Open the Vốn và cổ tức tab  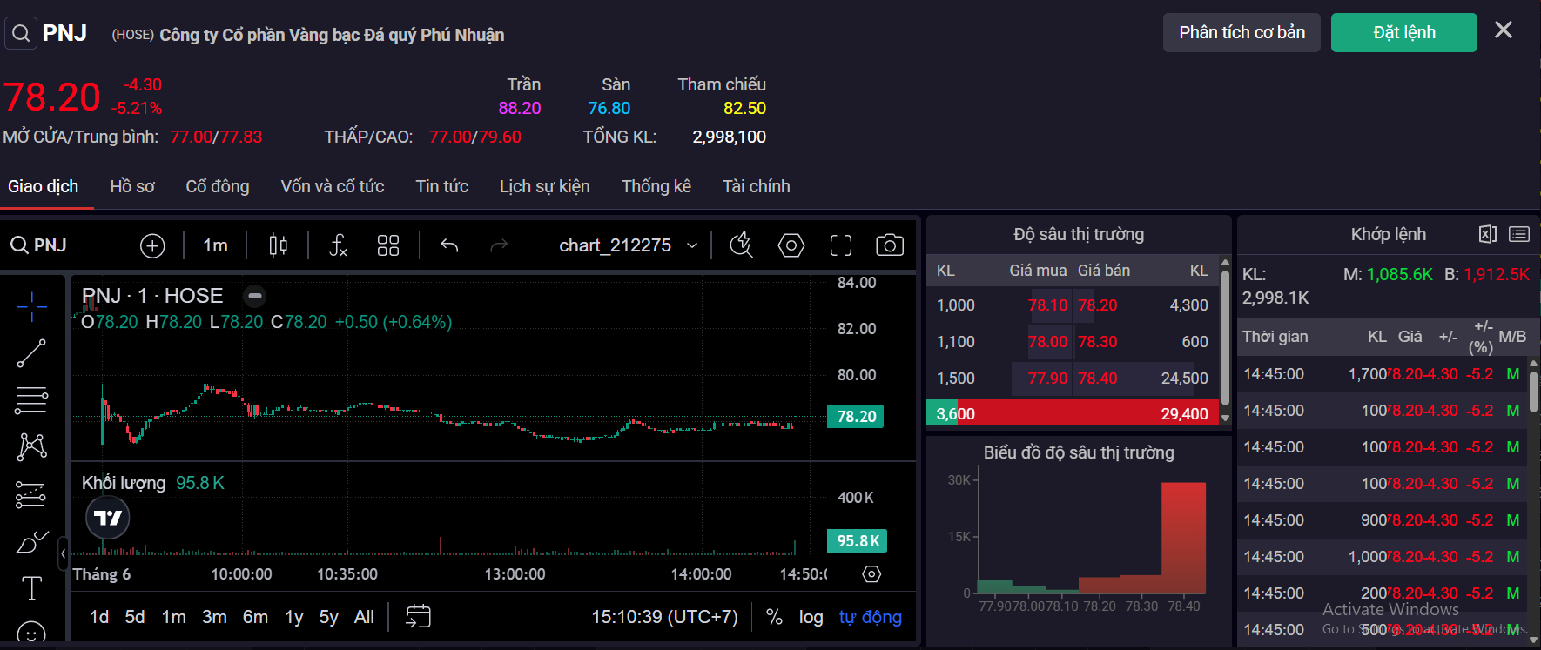coord(333,186)
